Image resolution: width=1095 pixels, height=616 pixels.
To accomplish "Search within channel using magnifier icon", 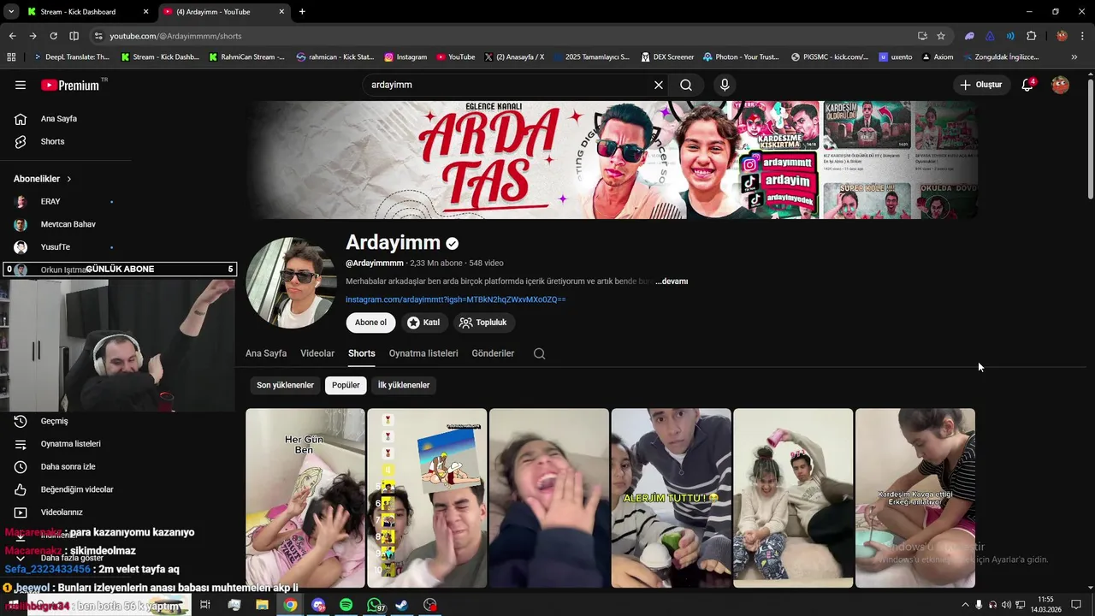I will (539, 353).
